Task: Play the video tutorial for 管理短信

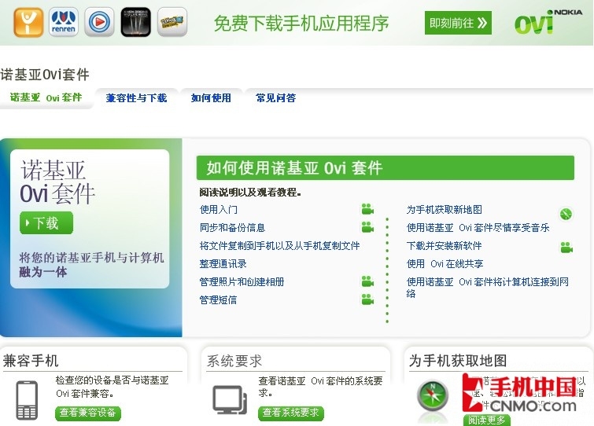Action: tap(367, 299)
